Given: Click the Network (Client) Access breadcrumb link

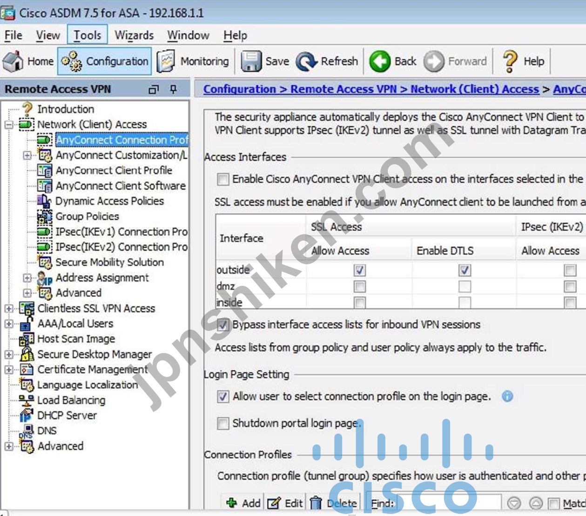Looking at the screenshot, I should coord(475,89).
